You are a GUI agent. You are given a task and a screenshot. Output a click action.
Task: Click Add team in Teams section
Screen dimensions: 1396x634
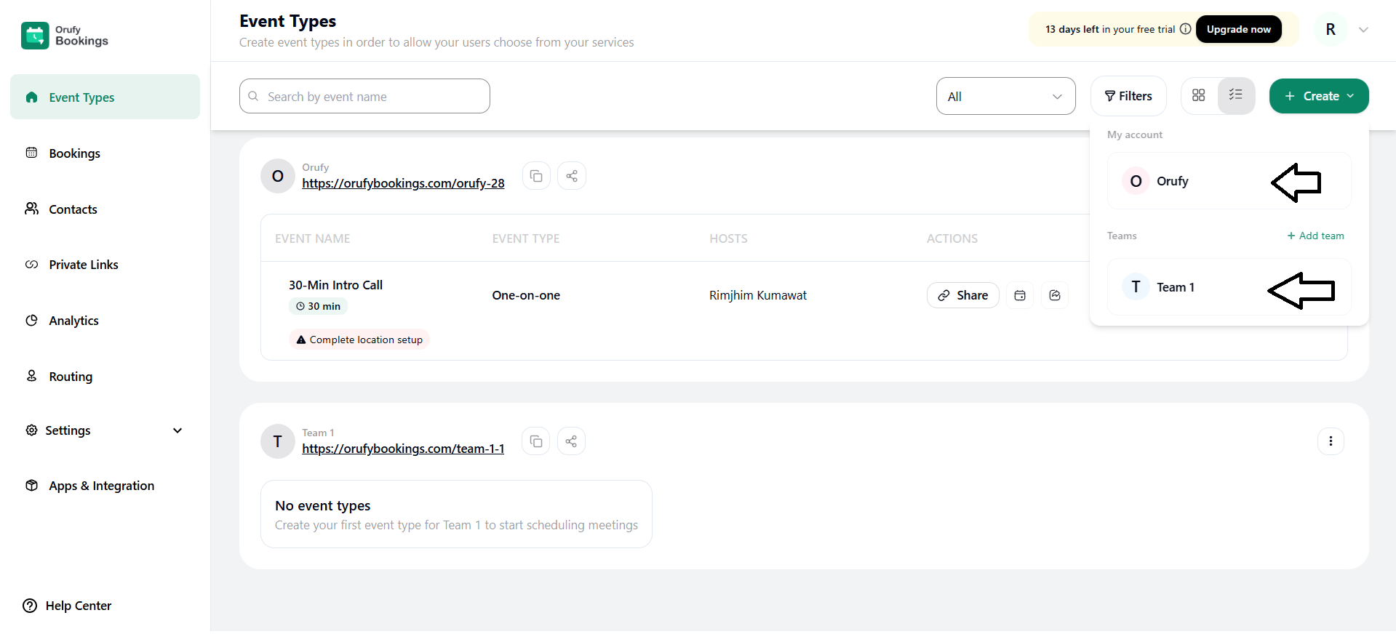click(1315, 236)
